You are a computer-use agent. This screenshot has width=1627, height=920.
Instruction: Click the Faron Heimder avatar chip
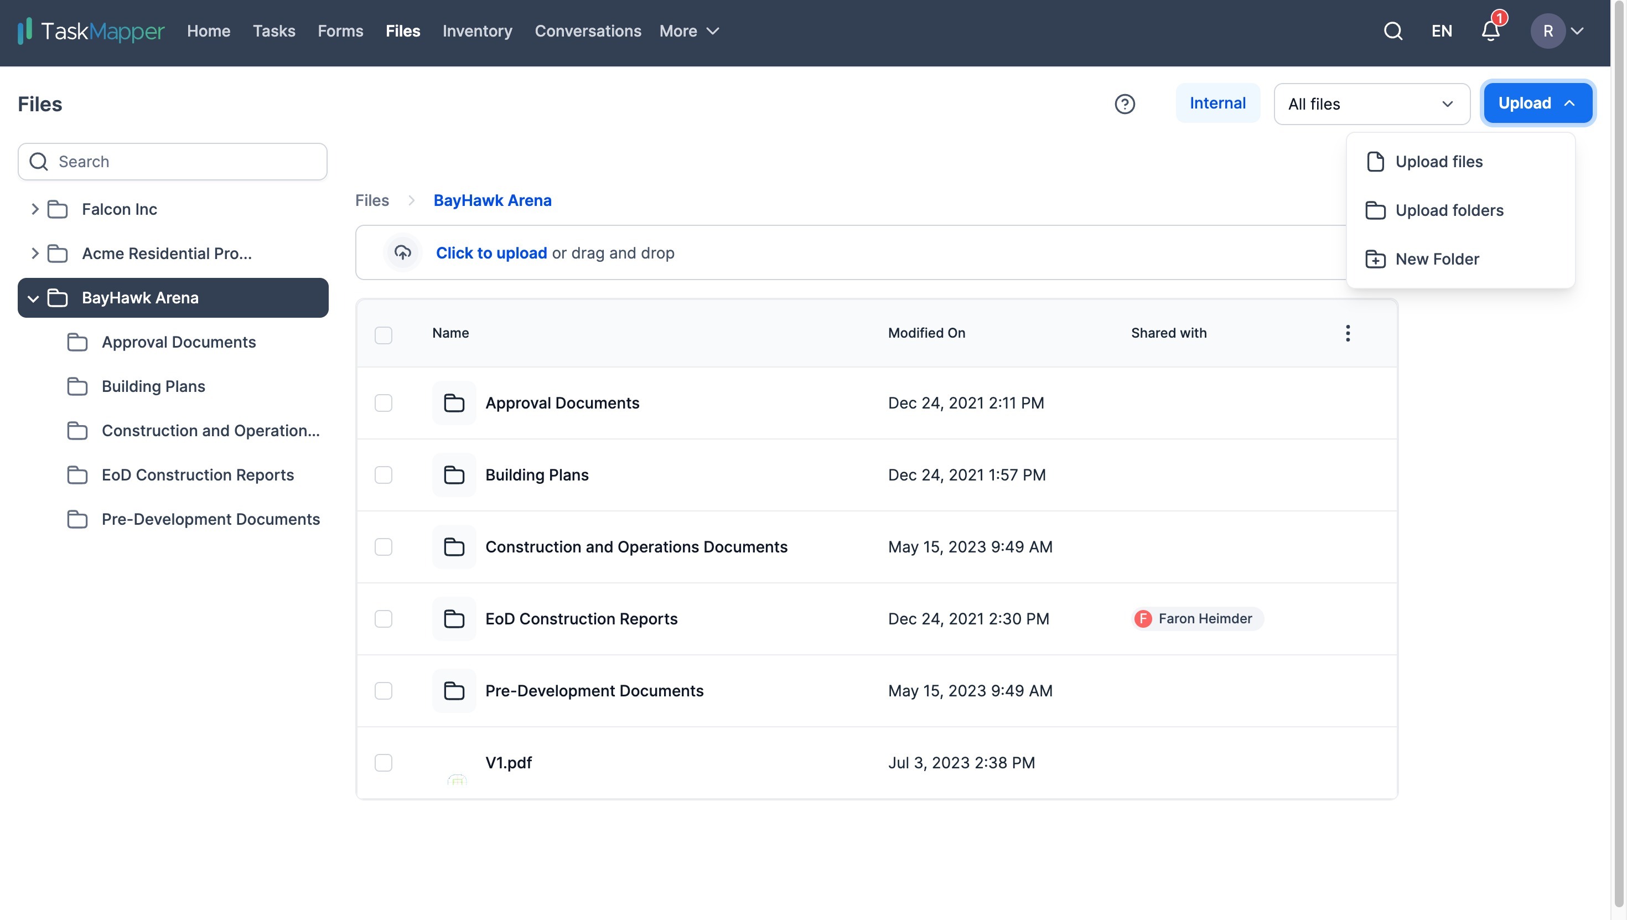click(x=1197, y=619)
